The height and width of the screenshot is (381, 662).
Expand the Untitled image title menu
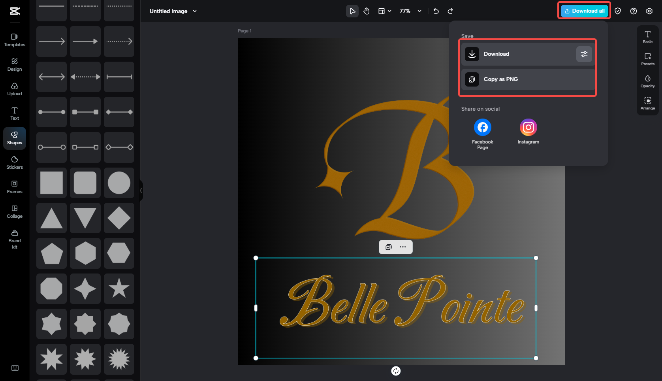194,11
